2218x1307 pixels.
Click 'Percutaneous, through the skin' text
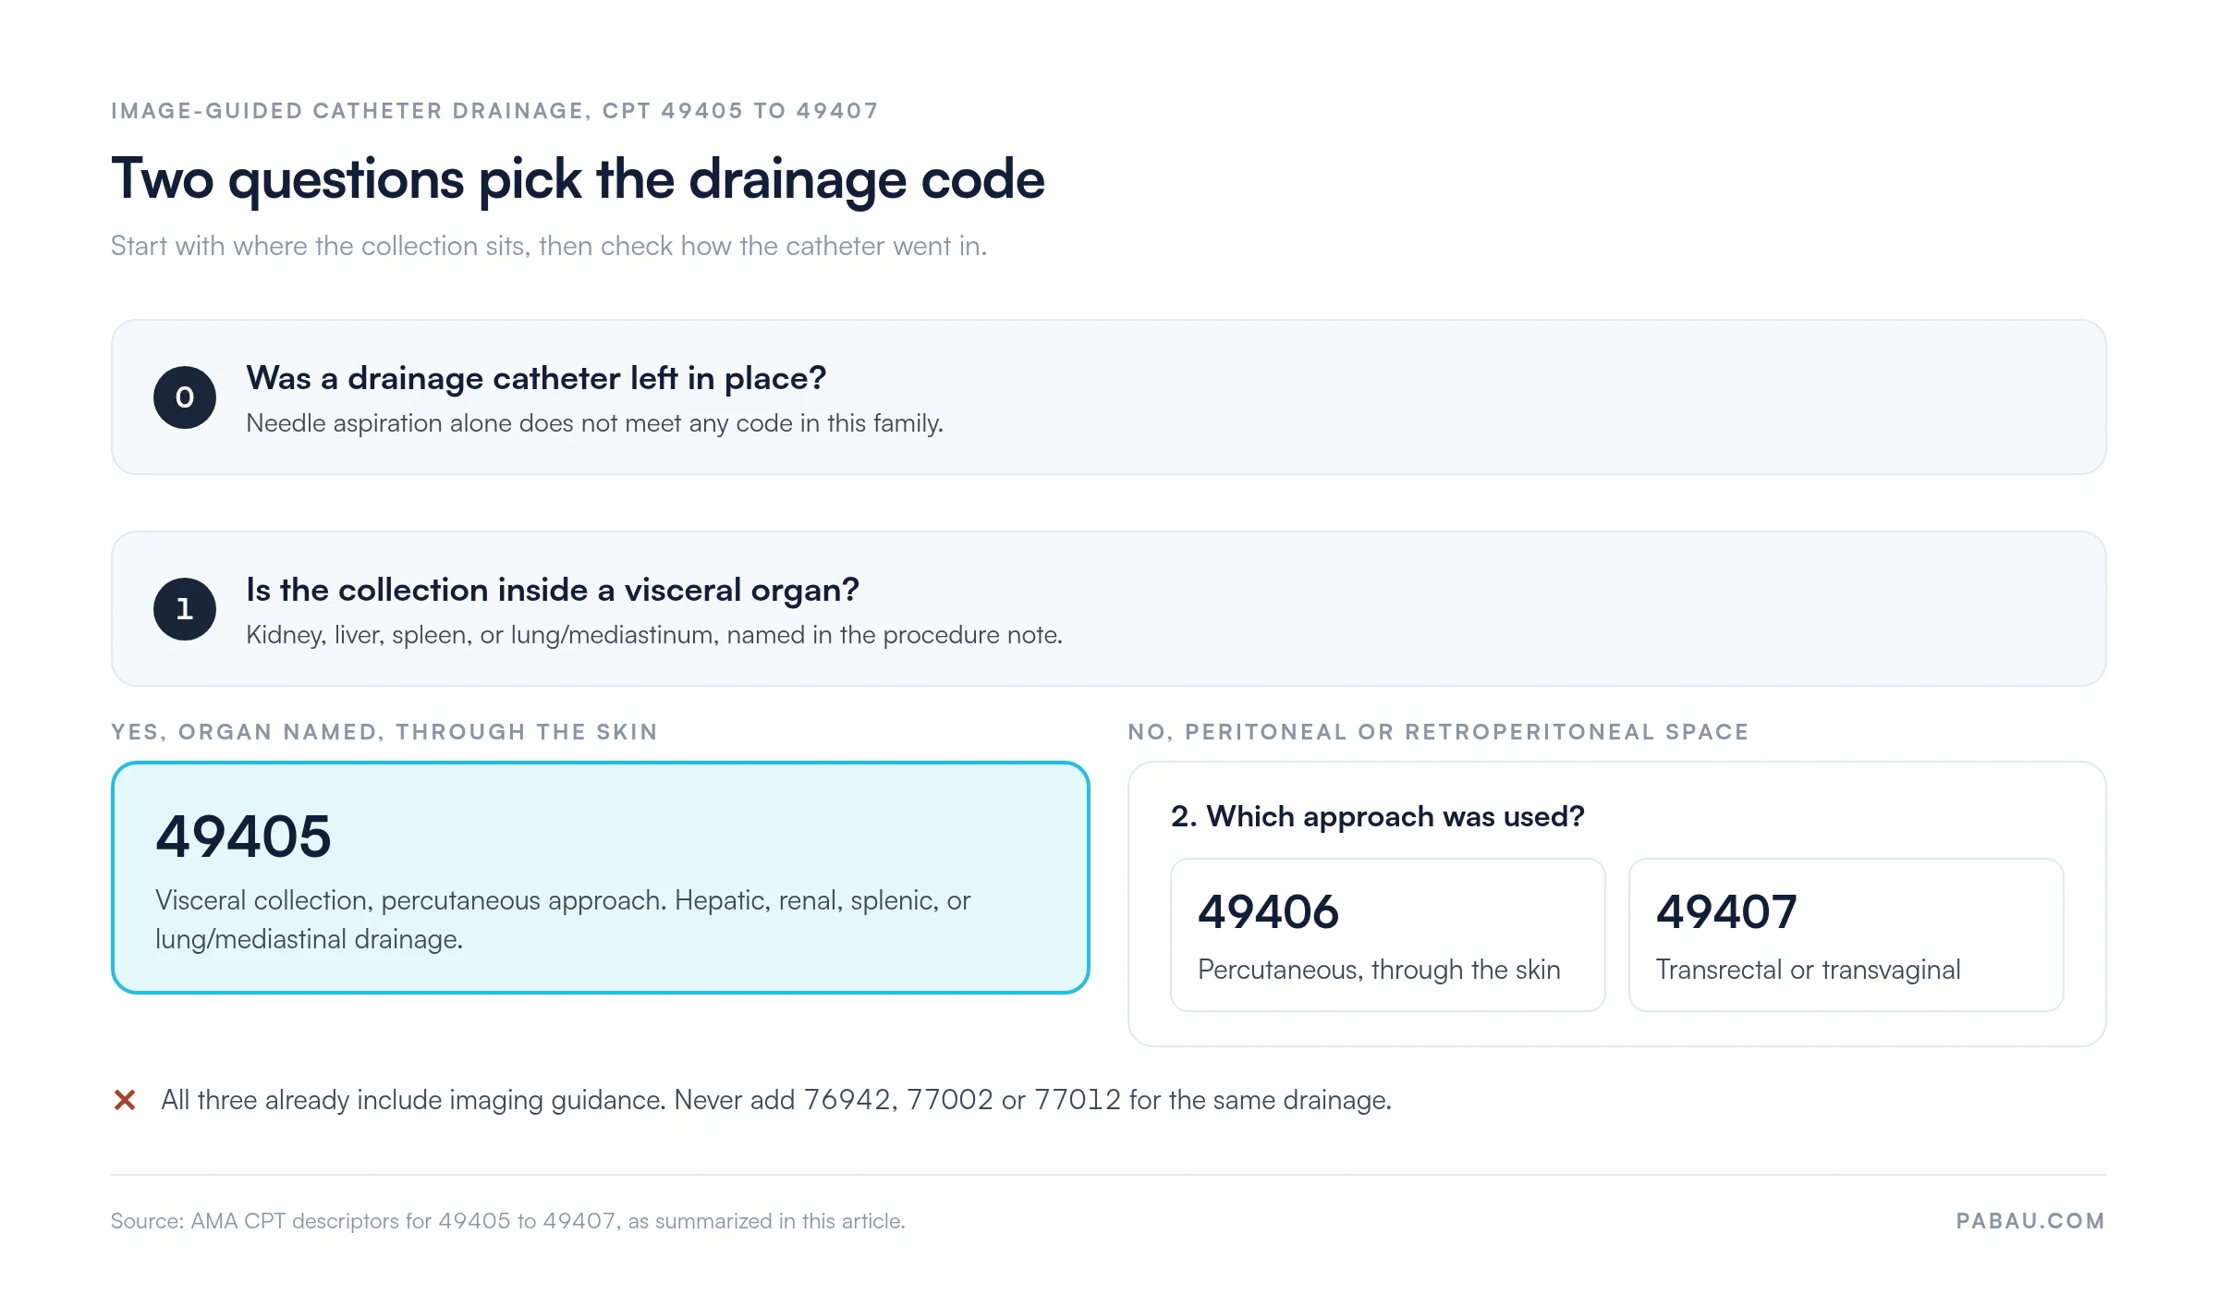click(x=1379, y=970)
